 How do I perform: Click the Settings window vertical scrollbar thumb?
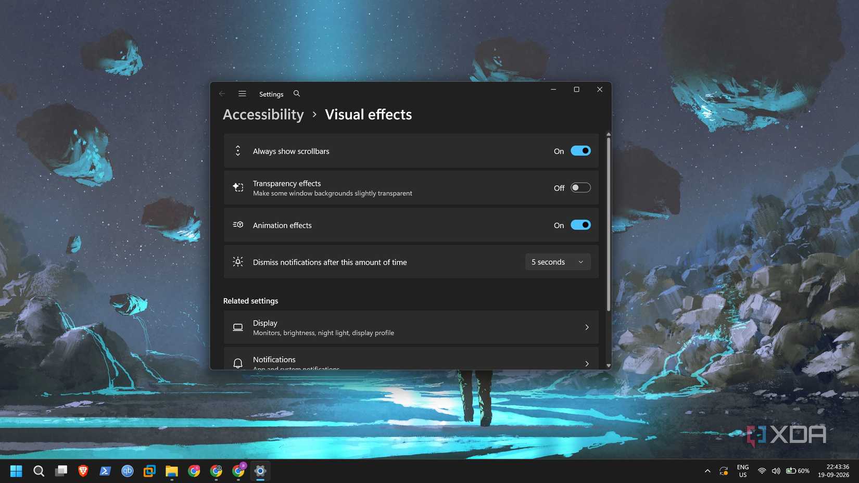(x=608, y=224)
